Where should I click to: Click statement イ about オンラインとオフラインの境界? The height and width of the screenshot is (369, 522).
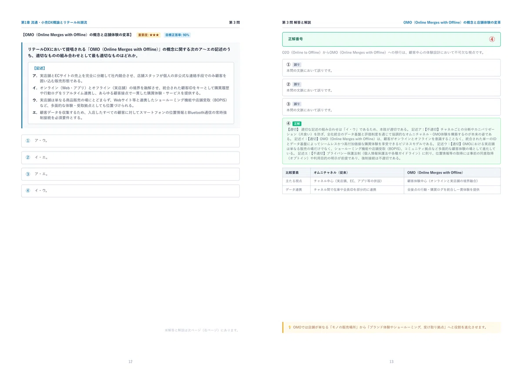click(x=131, y=91)
